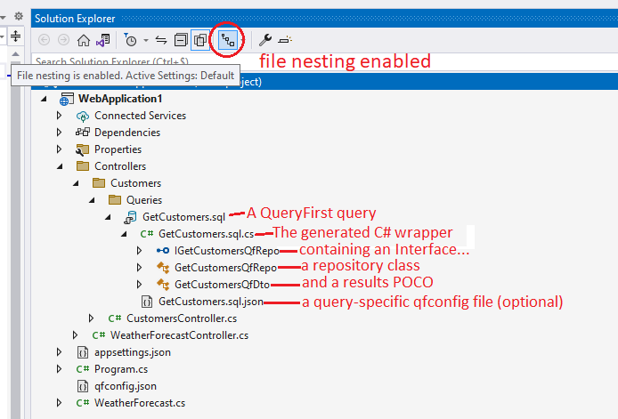Collapse the GetCustomers.sql node
Image resolution: width=618 pixels, height=419 pixels.
coord(108,216)
